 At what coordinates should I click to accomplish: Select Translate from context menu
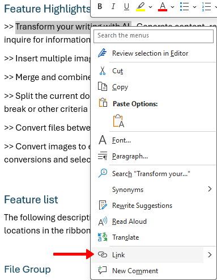154,237
